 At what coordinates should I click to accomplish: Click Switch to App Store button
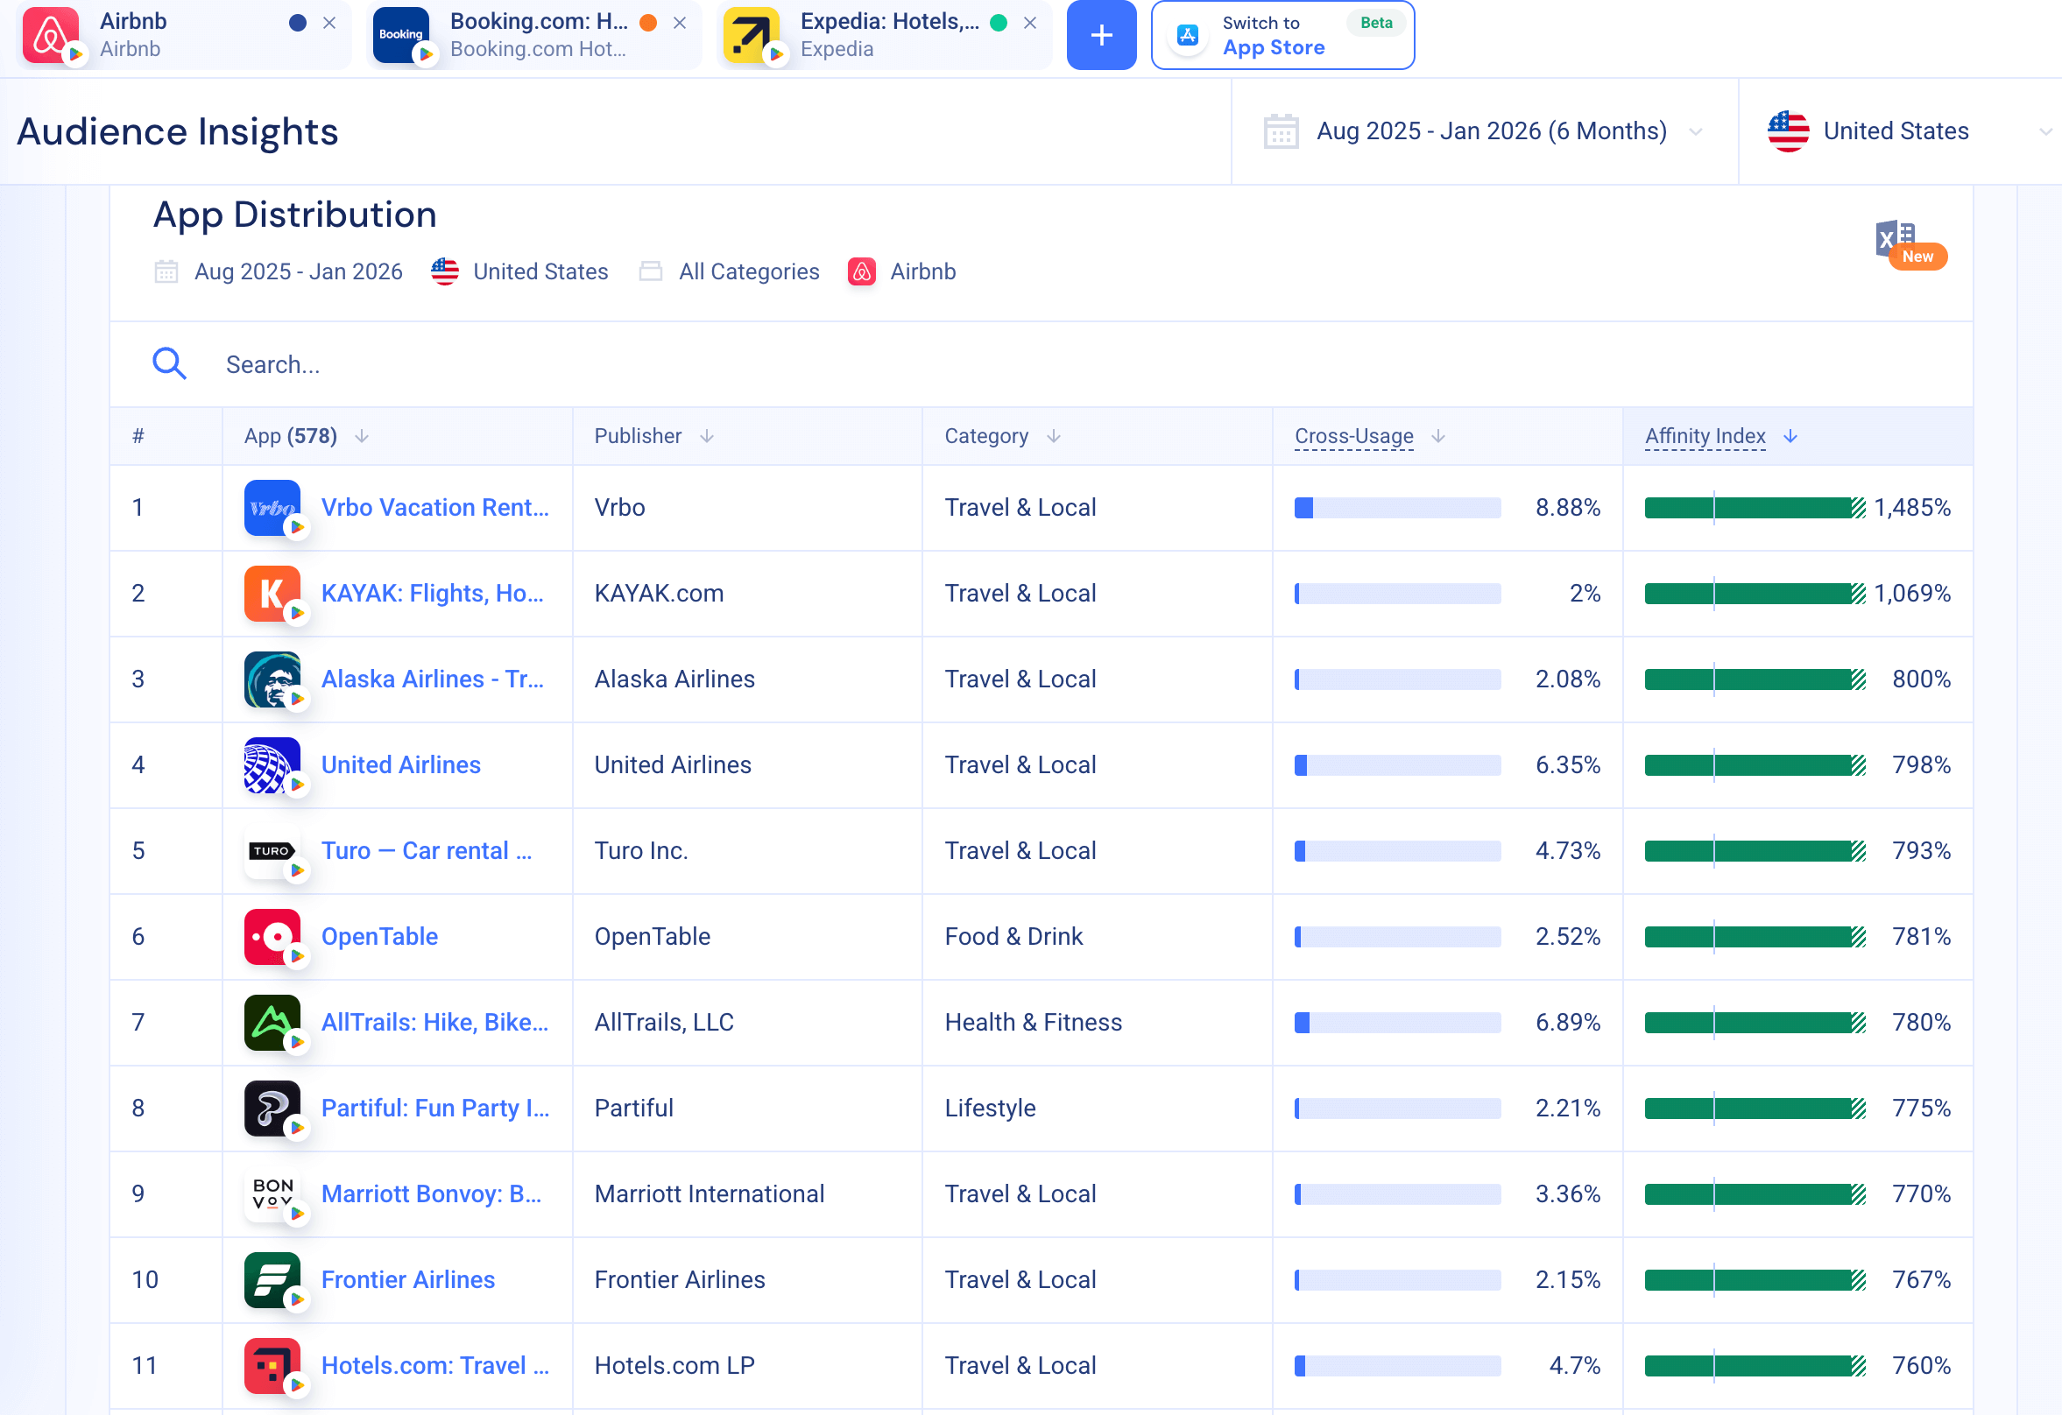[1282, 35]
